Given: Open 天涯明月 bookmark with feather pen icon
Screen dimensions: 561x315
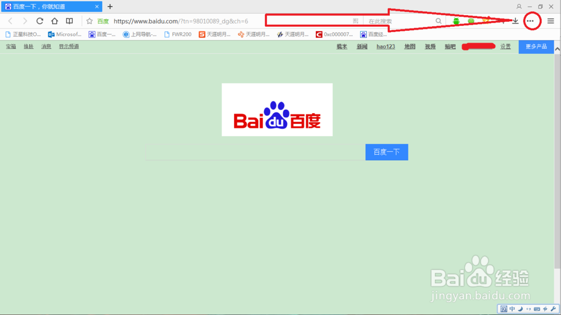Looking at the screenshot, I should coord(293,34).
